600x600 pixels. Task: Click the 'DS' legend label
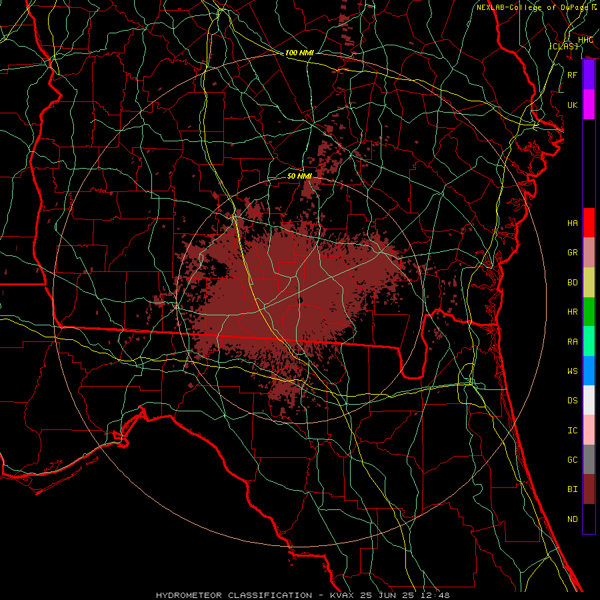(x=573, y=401)
